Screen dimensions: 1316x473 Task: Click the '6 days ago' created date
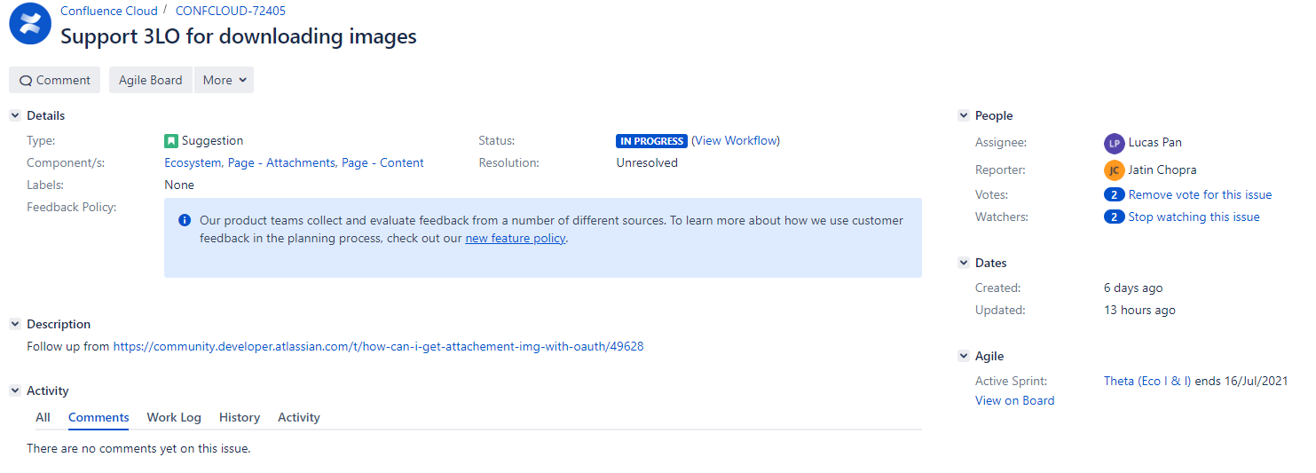[x=1133, y=288]
